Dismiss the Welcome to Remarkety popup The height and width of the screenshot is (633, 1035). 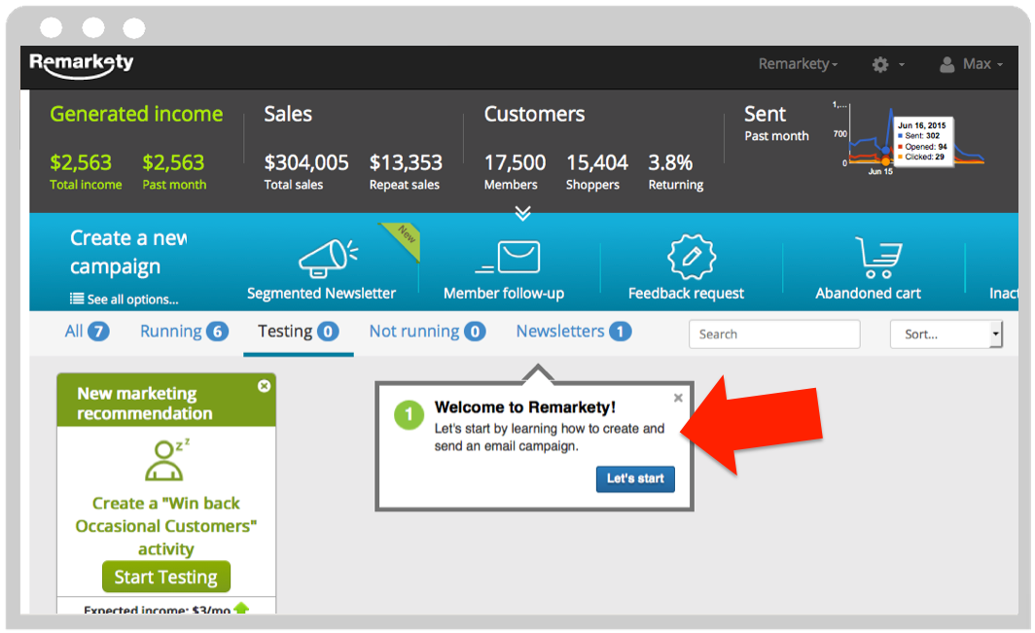pos(678,398)
